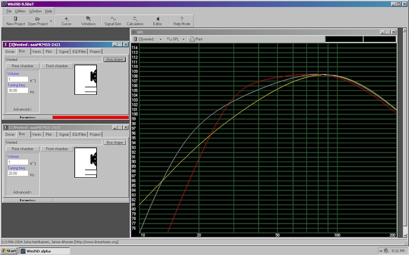Click Tuning freq. field showing 20.00
Viewport: 409px width, 255px height.
(18, 173)
